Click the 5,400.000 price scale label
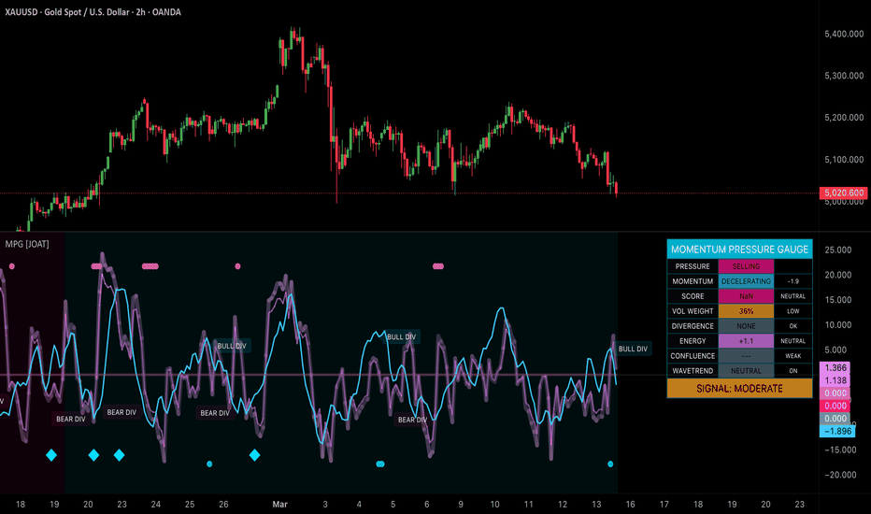This screenshot has width=871, height=514. 844,34
